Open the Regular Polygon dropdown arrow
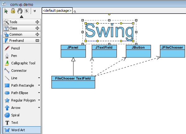Screen dimensions: 186x134 click(39, 100)
